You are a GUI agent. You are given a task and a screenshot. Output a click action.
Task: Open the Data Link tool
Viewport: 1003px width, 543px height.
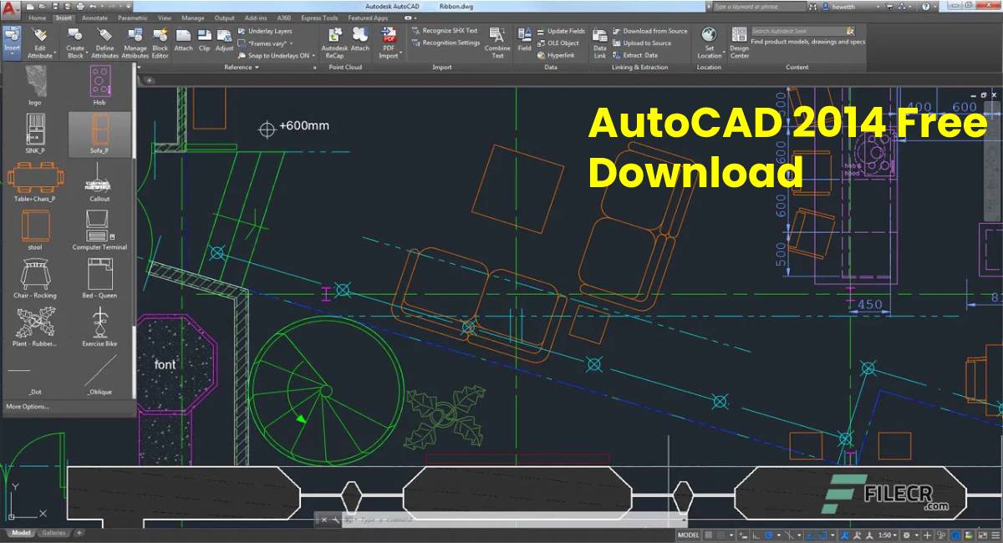[x=599, y=42]
